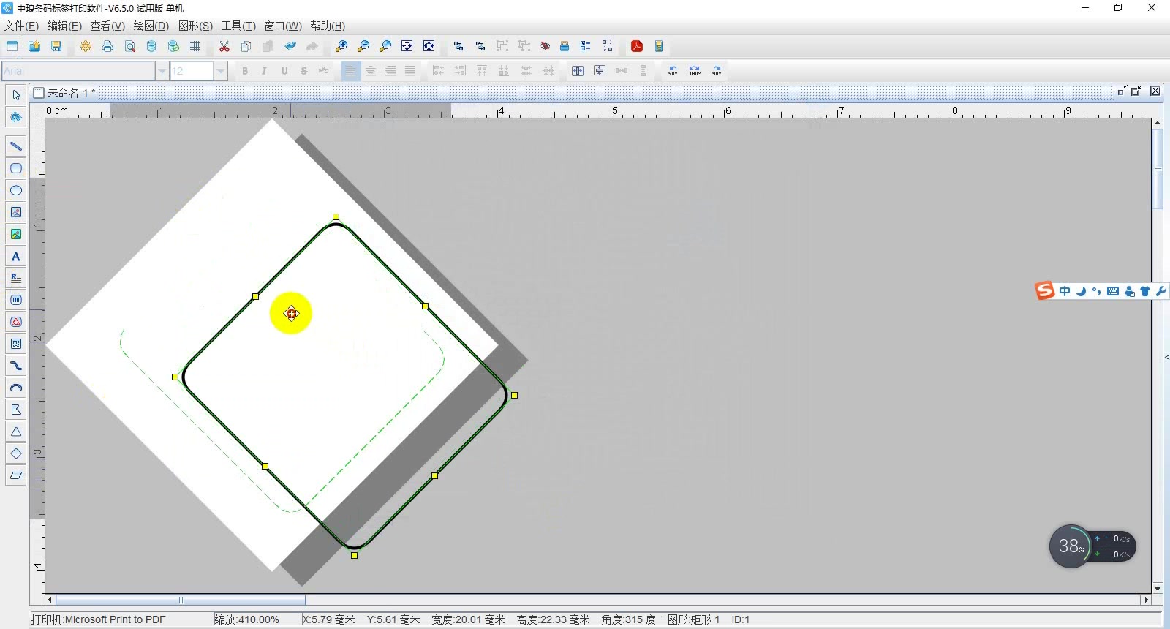Screen dimensions: 1170x629
Task: Click the vertical scrollbar thumb
Action: pos(1158,168)
